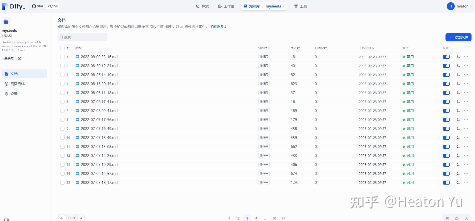Open more actions for 2022-08-06 11_18.md
Screen dimensions: 475x221
coord(466,93)
